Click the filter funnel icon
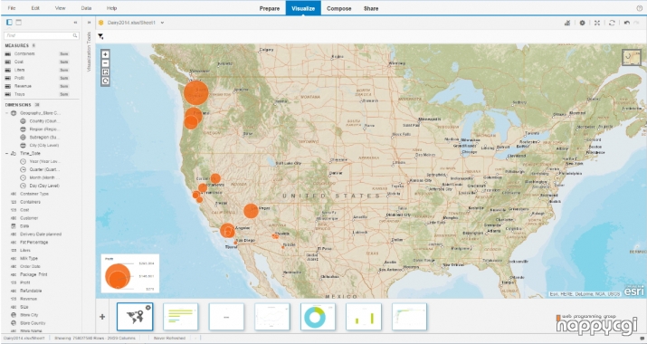This screenshot has width=647, height=344. pos(100,37)
